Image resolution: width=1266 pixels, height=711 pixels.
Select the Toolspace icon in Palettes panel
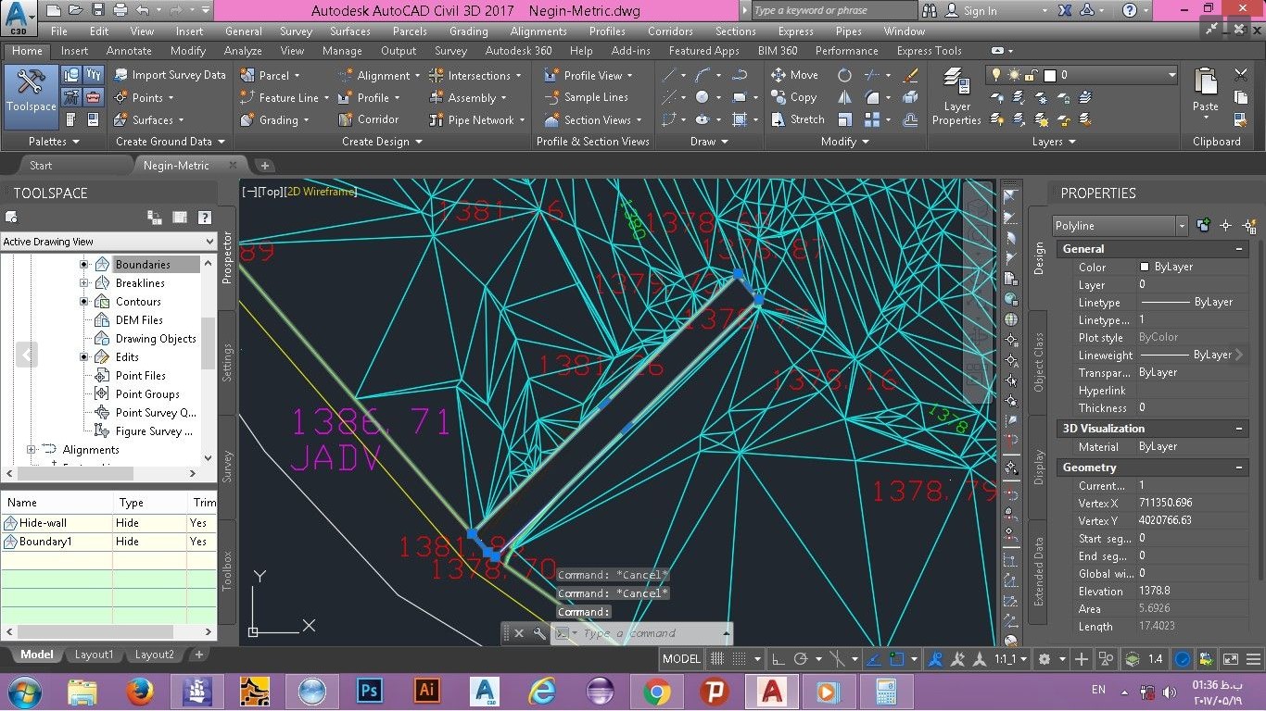click(x=31, y=93)
